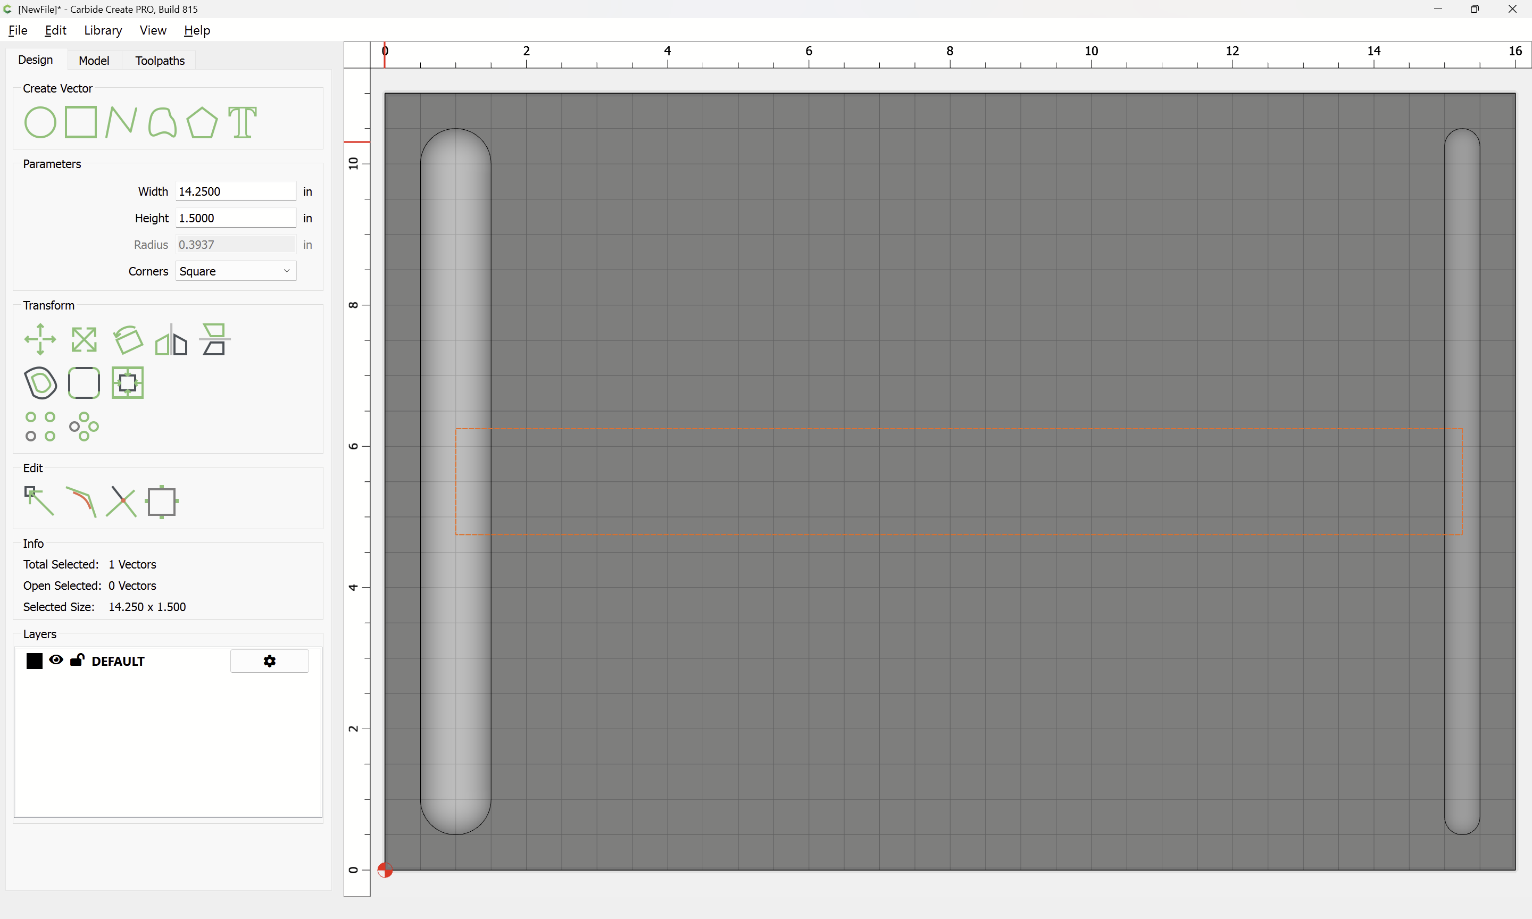Screen dimensions: 1532x919
Task: Open the Offset vector tool
Action: (40, 383)
